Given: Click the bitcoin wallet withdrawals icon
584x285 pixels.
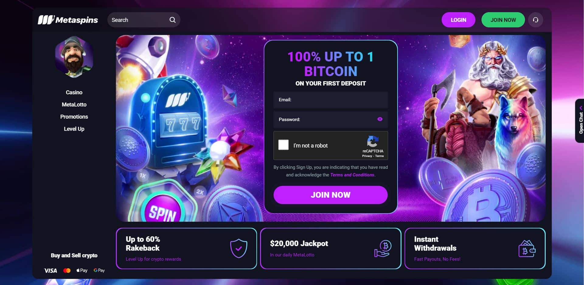Looking at the screenshot, I should 527,249.
